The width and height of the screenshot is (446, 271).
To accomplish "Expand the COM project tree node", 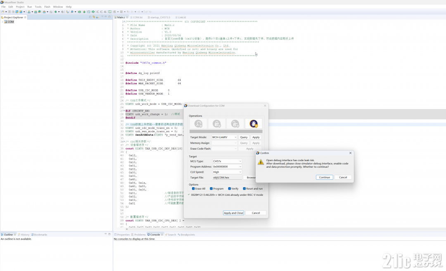I will tap(2, 22).
